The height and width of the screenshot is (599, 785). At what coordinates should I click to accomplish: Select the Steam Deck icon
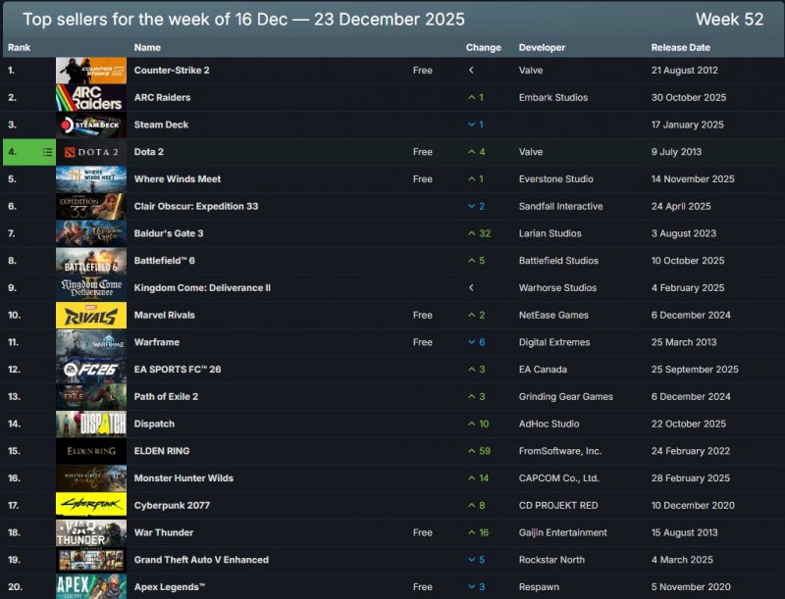pos(91,125)
